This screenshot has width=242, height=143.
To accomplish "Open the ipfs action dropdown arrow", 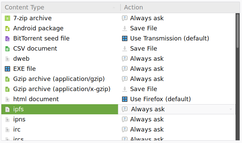I will [231, 109].
